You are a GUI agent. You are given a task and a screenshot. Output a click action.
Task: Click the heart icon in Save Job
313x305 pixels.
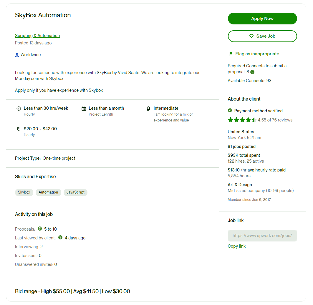tap(251, 36)
